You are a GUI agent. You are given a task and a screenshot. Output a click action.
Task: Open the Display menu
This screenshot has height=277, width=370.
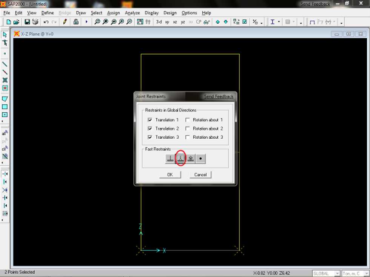151,13
